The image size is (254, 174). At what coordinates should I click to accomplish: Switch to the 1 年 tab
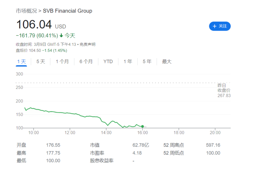[128, 62]
